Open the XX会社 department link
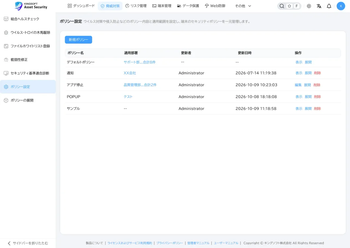The height and width of the screenshot is (248, 350). [130, 73]
